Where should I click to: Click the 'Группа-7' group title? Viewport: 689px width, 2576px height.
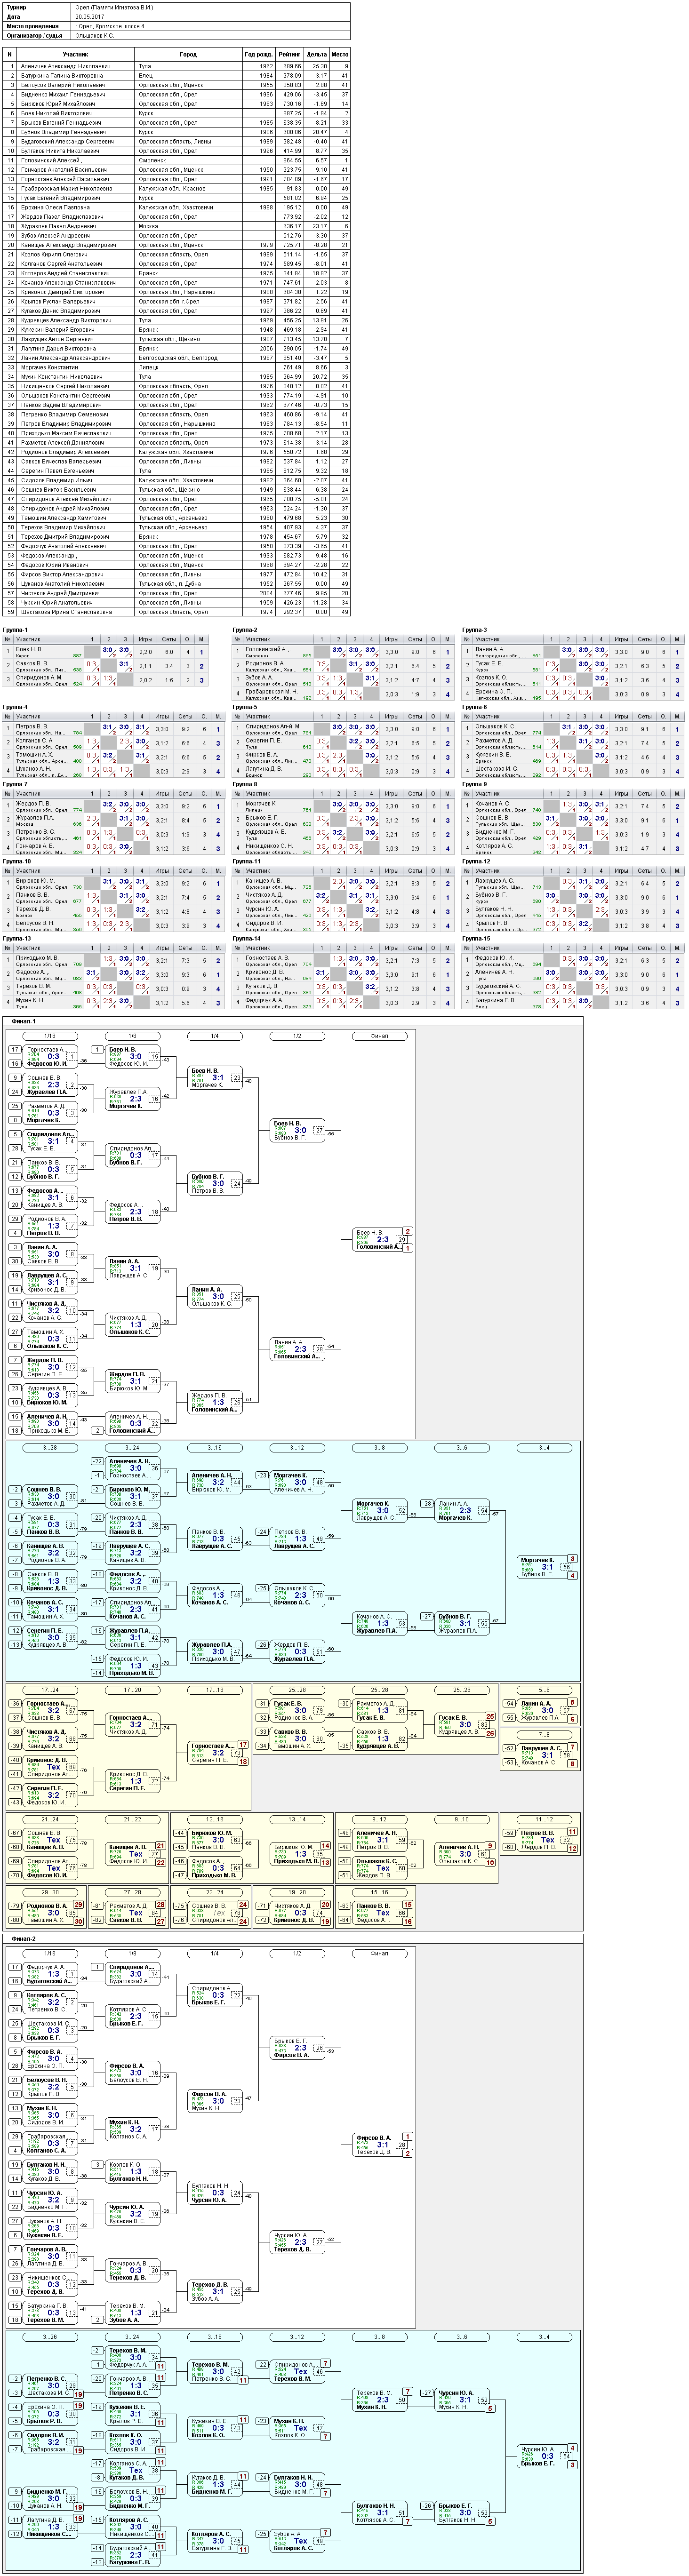[x=16, y=784]
